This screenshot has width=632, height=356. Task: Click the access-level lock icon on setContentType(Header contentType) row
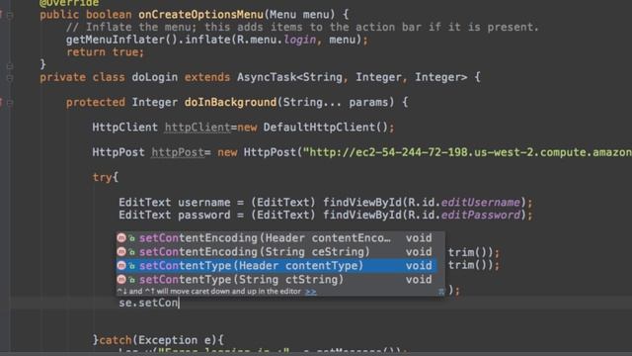tap(131, 266)
